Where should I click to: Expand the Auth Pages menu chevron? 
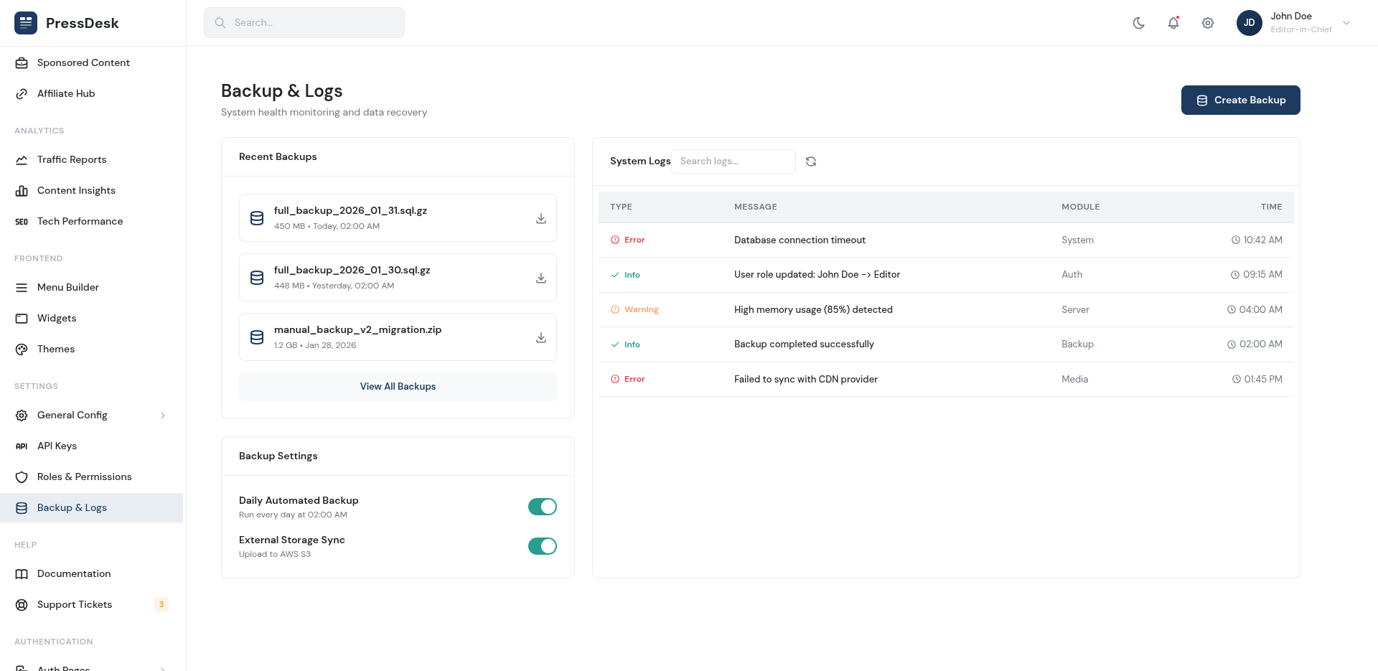point(163,667)
